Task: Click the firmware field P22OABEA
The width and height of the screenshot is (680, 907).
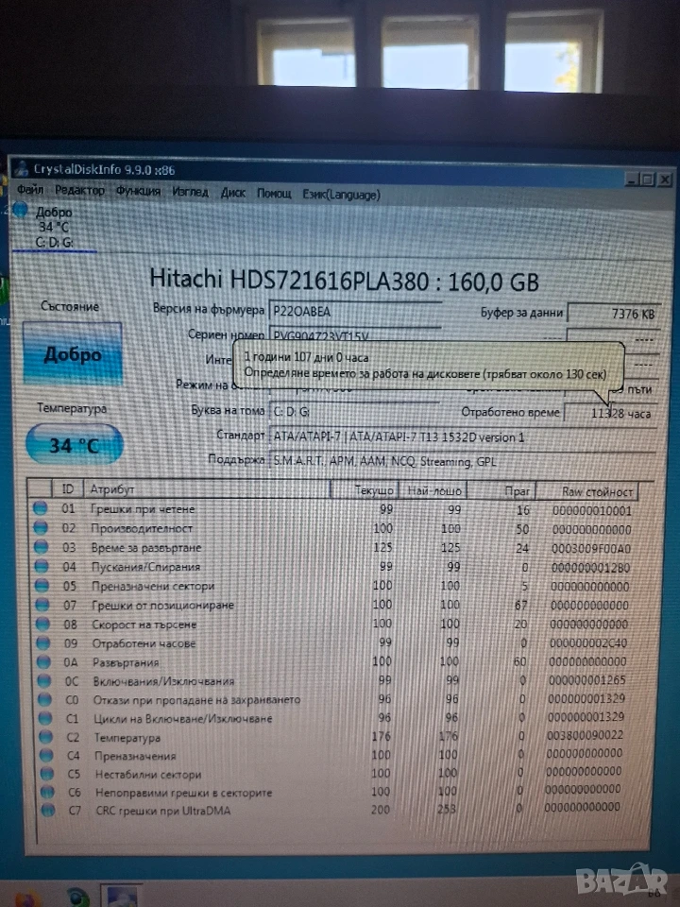Action: [355, 311]
